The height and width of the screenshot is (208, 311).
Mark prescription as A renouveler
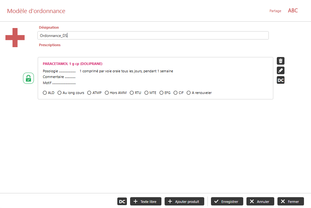[x=189, y=93]
